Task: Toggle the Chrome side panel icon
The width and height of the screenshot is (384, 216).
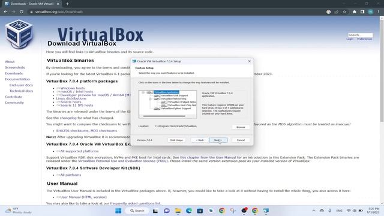Action: pyautogui.click(x=362, y=12)
